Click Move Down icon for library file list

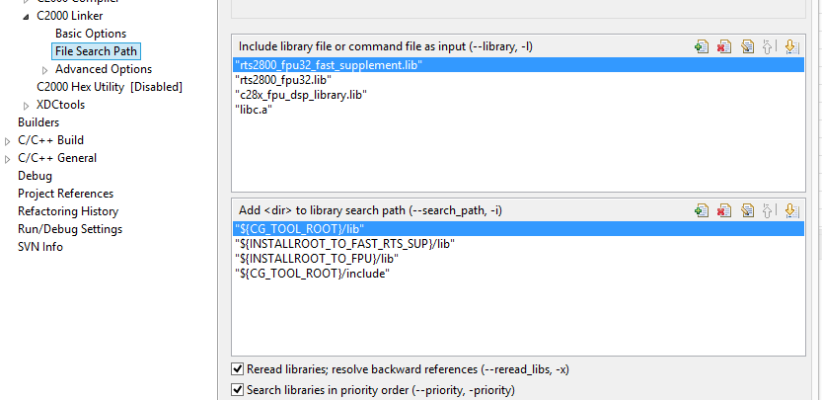pyautogui.click(x=790, y=46)
